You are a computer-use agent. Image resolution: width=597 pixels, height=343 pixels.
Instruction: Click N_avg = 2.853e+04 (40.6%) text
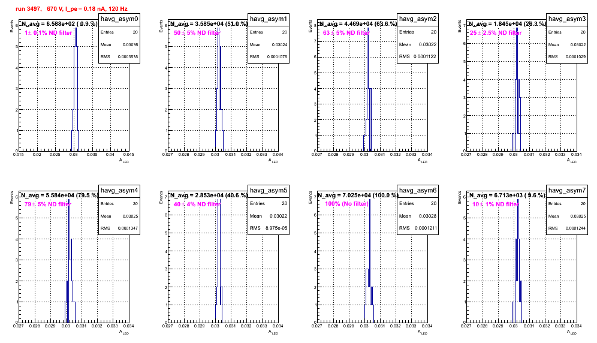click(x=209, y=195)
